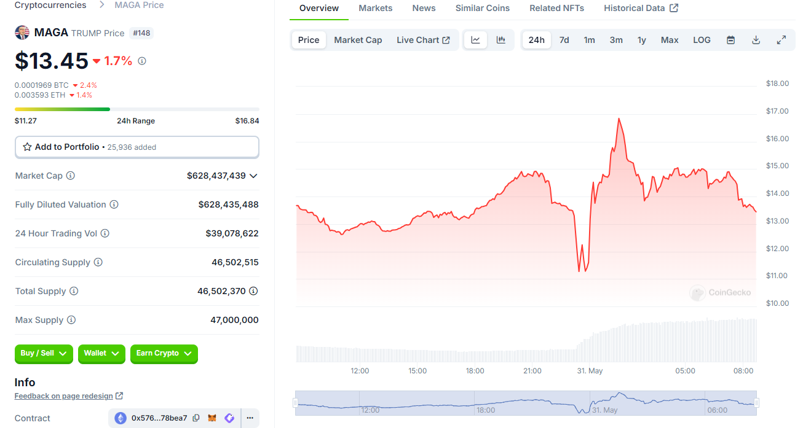Select 24h time range
The height and width of the screenshot is (428, 803).
pos(536,40)
